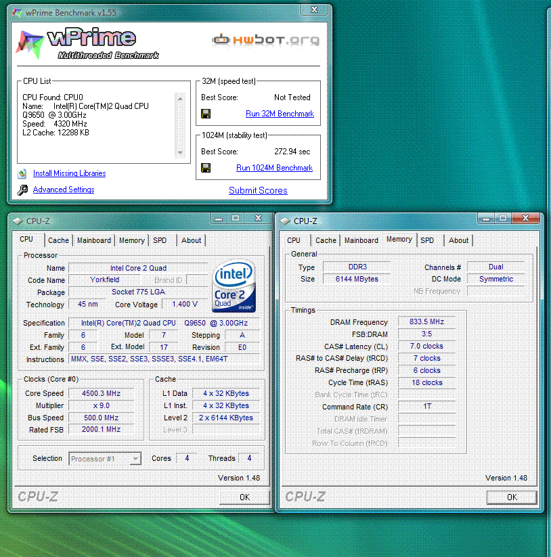Close the right CPU-Z window

[x=526, y=218]
